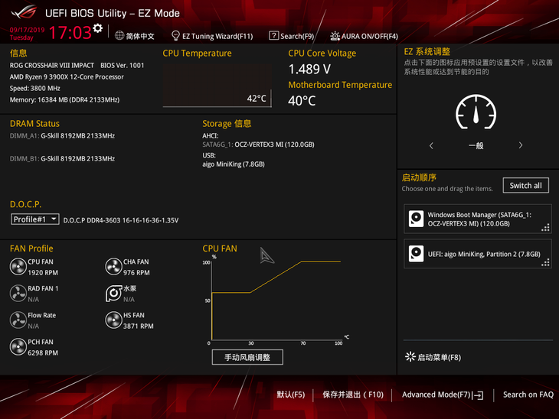Viewport: 559px width, 419px height.
Task: Change language via 简体中文
Action: tap(140, 36)
